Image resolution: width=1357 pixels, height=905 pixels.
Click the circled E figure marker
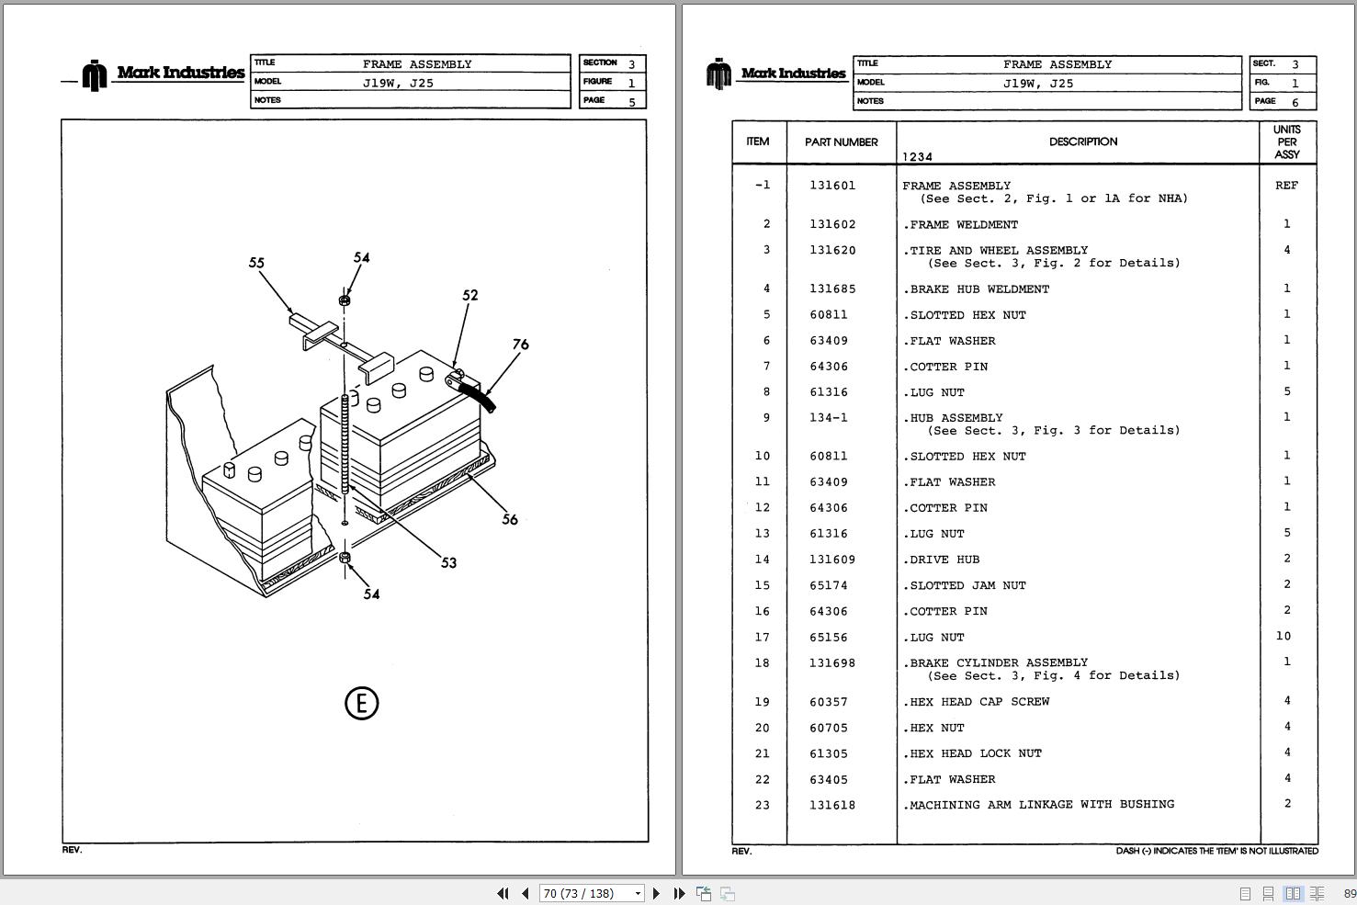361,704
